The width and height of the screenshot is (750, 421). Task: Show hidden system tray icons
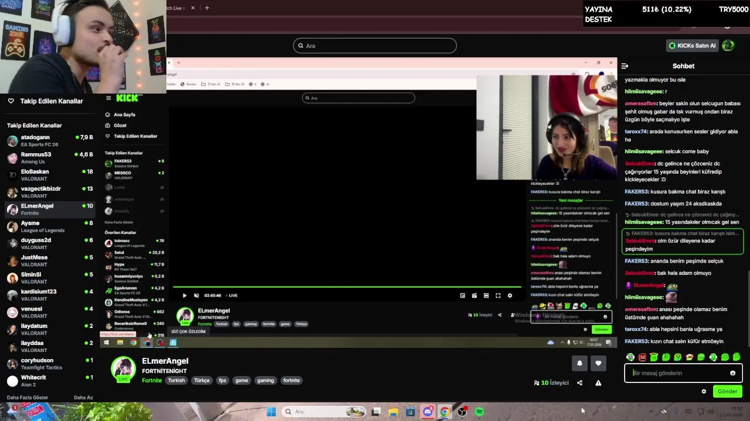650,412
